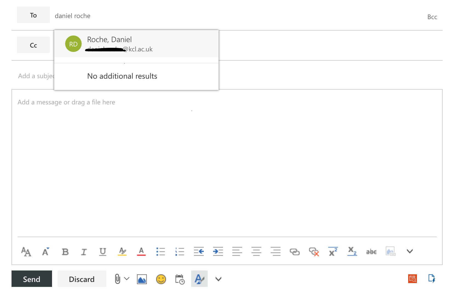Insert bulleted list
452x300 pixels.
[x=161, y=252]
